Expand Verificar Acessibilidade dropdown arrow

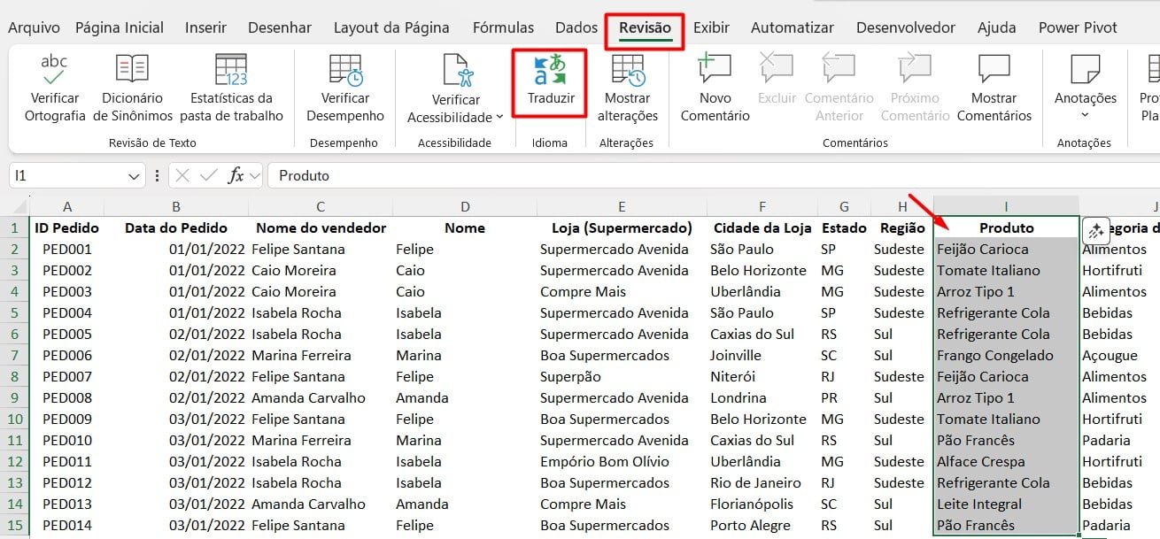499,117
